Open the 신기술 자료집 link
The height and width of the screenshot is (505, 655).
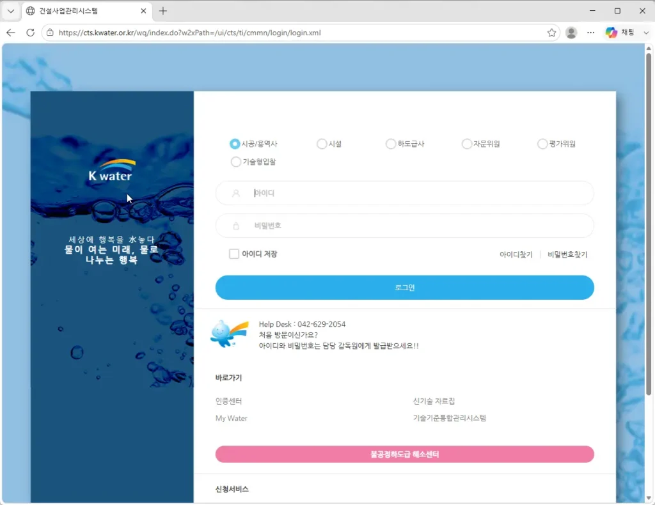[434, 401]
